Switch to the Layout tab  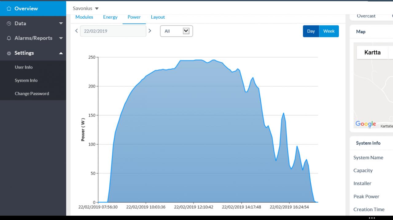[158, 17]
